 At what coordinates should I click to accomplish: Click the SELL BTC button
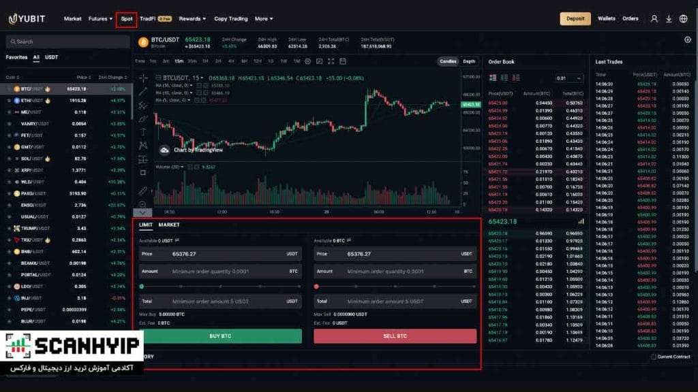click(395, 336)
